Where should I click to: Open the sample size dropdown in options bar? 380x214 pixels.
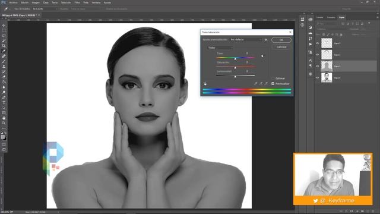pyautogui.click(x=45, y=9)
